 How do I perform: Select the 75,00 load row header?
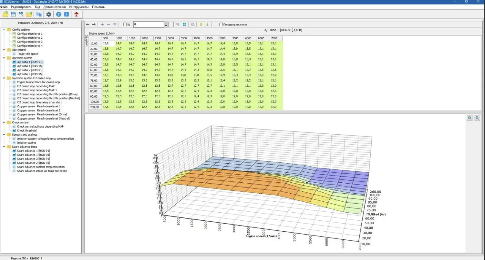(96, 81)
